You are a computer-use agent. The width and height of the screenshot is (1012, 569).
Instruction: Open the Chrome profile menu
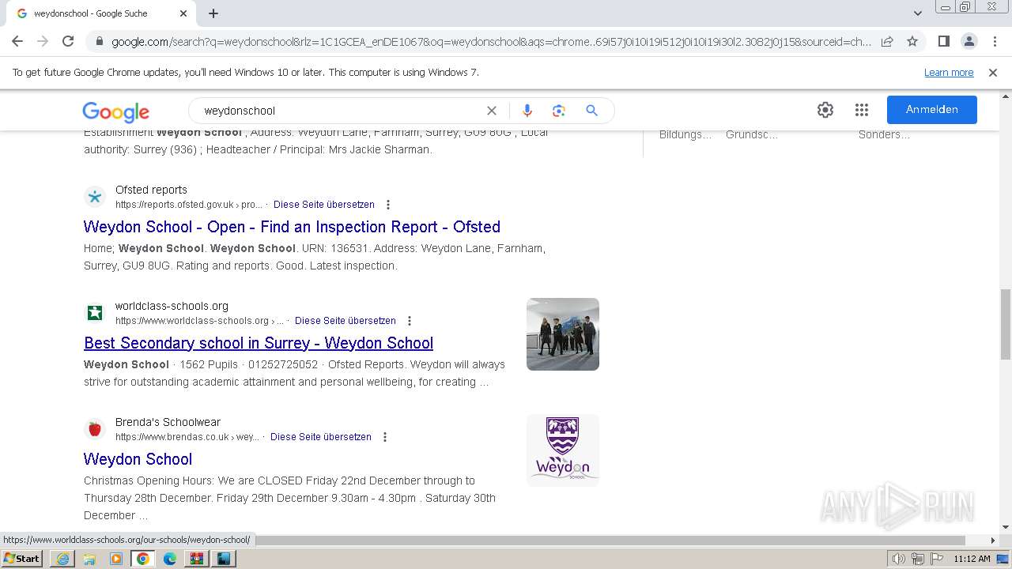969,41
